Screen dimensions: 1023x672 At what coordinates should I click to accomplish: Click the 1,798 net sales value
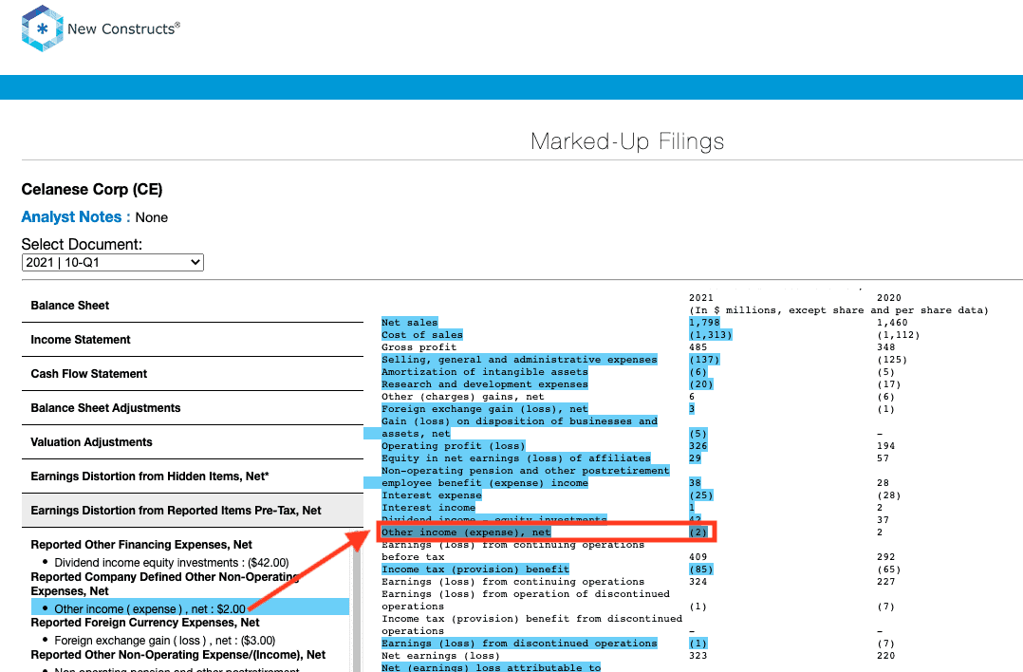[x=704, y=323]
